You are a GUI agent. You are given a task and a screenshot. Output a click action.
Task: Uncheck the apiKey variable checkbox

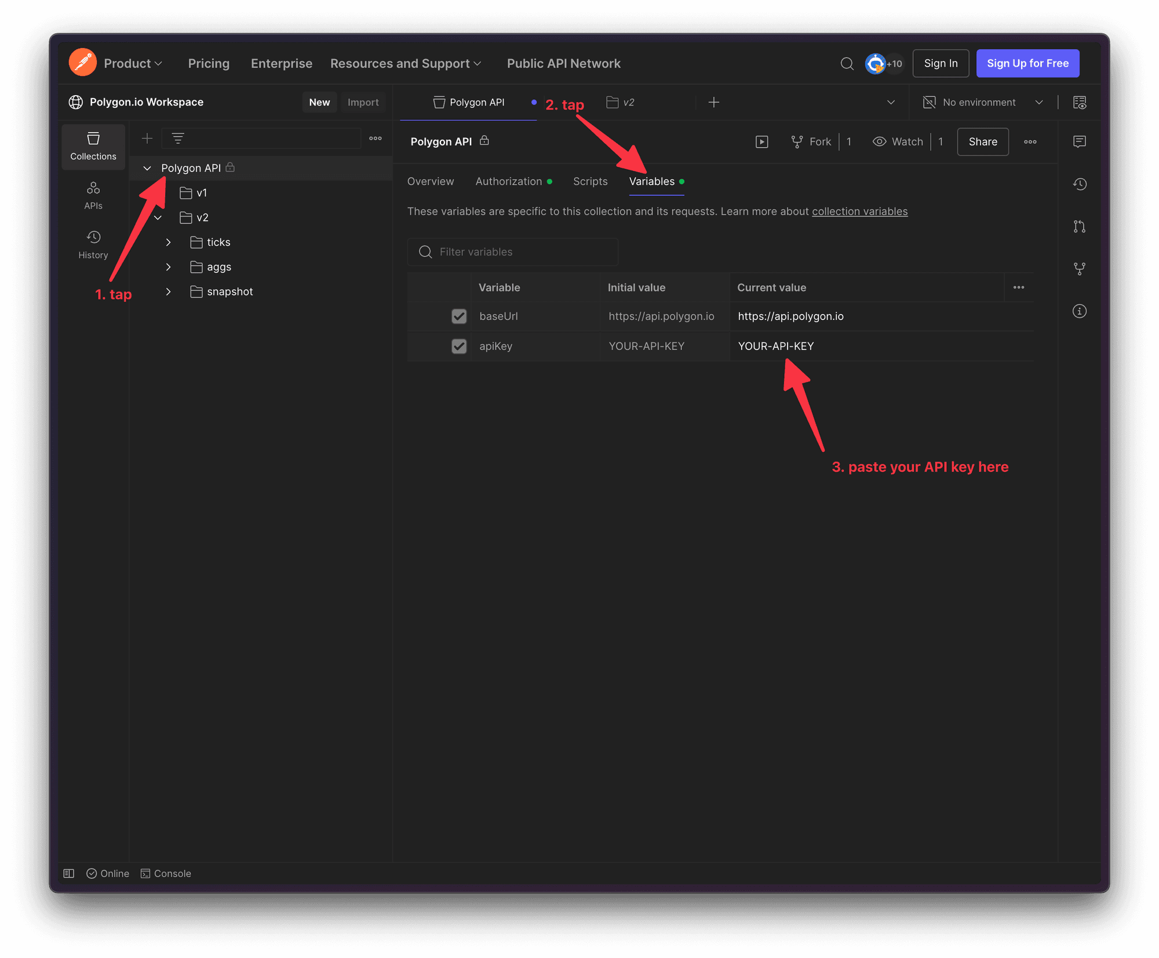point(459,347)
